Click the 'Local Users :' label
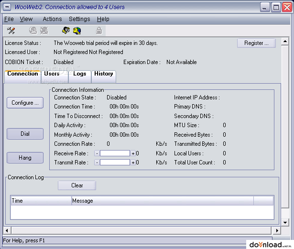 click(189, 153)
